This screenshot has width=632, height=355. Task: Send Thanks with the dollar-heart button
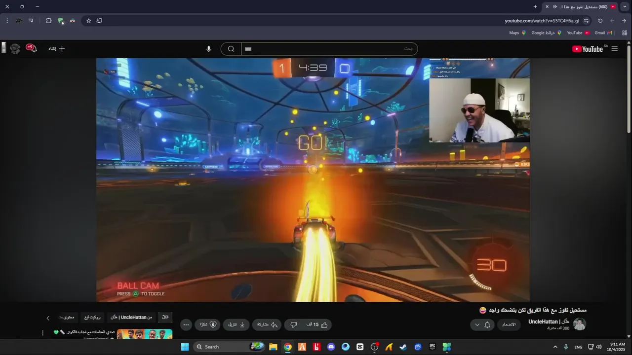pyautogui.click(x=207, y=325)
